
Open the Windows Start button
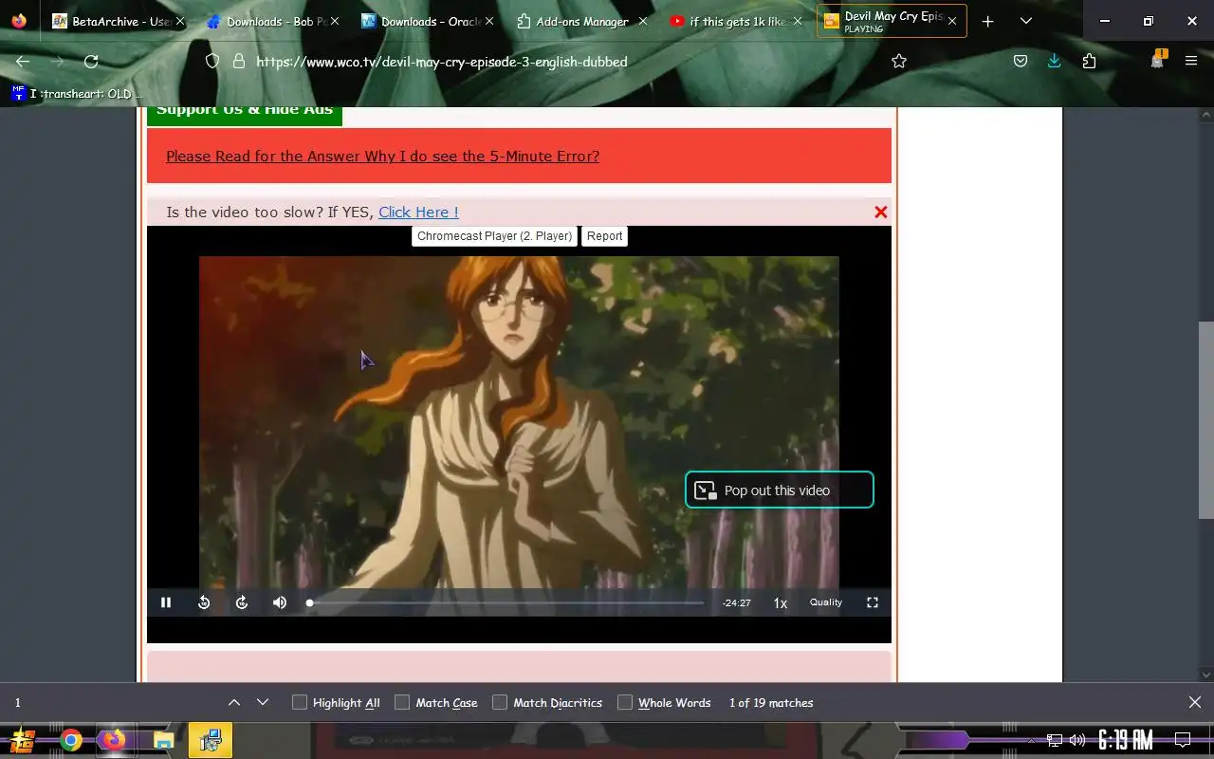point(23,740)
